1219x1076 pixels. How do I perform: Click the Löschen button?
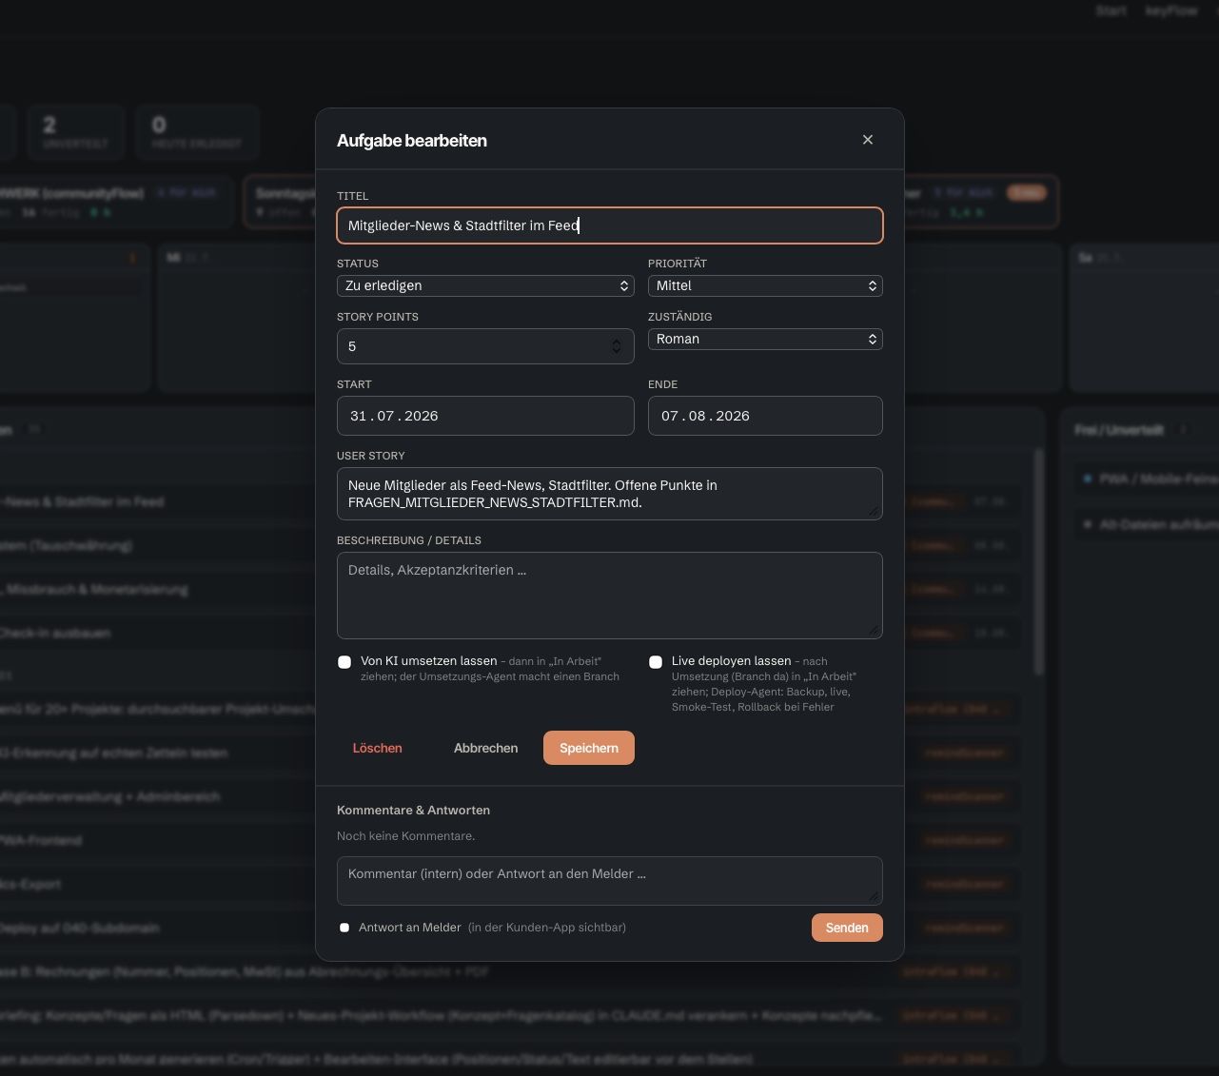377,748
